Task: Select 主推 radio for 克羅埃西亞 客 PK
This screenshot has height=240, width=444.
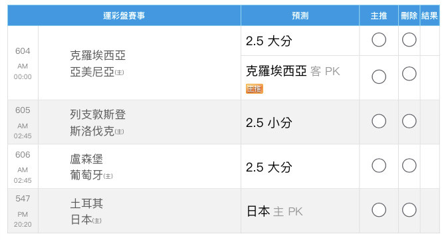Action: click(x=379, y=76)
